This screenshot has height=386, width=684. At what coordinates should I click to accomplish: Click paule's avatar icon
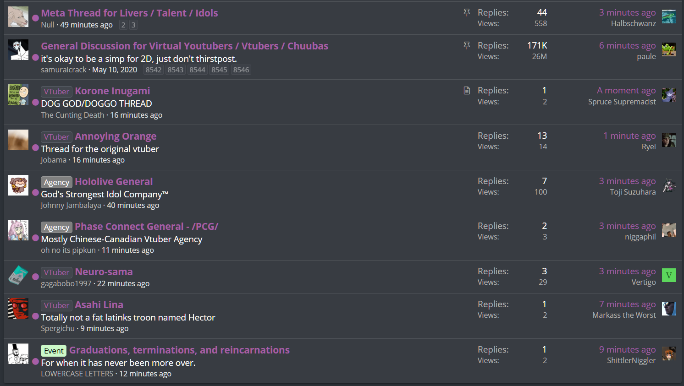668,49
